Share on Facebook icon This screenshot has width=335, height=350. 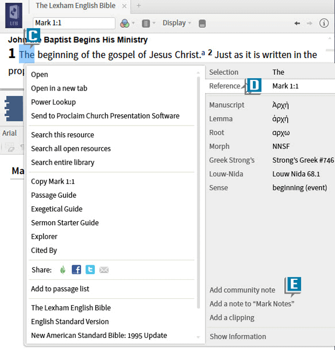click(76, 270)
